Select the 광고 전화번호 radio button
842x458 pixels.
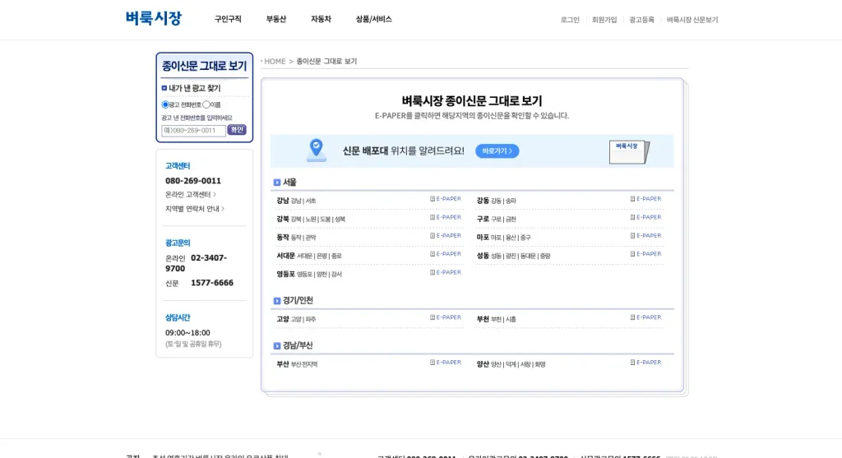[x=164, y=104]
